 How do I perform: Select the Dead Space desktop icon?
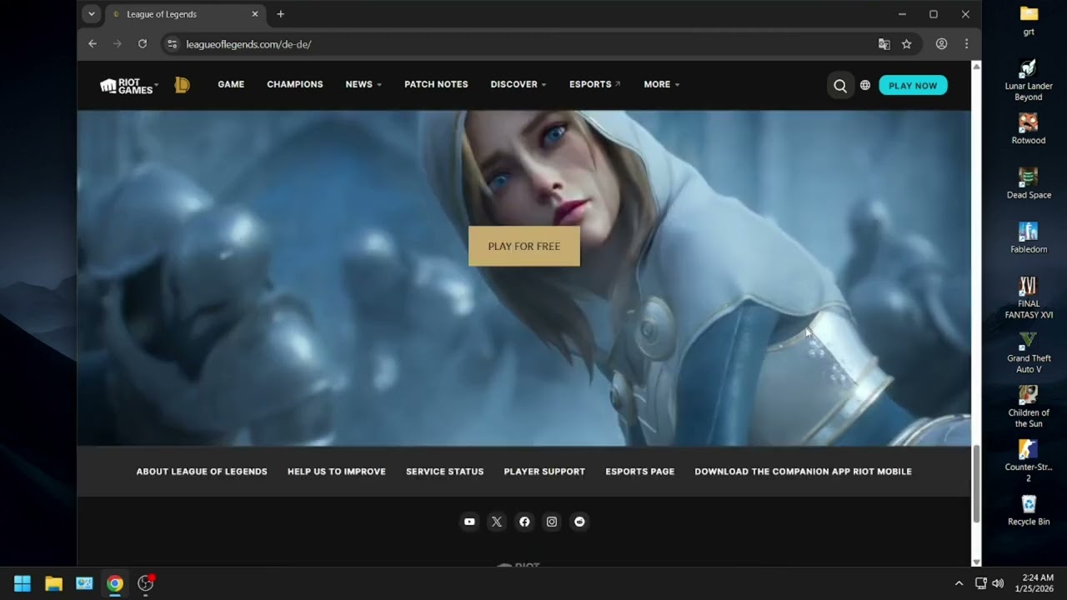1029,183
